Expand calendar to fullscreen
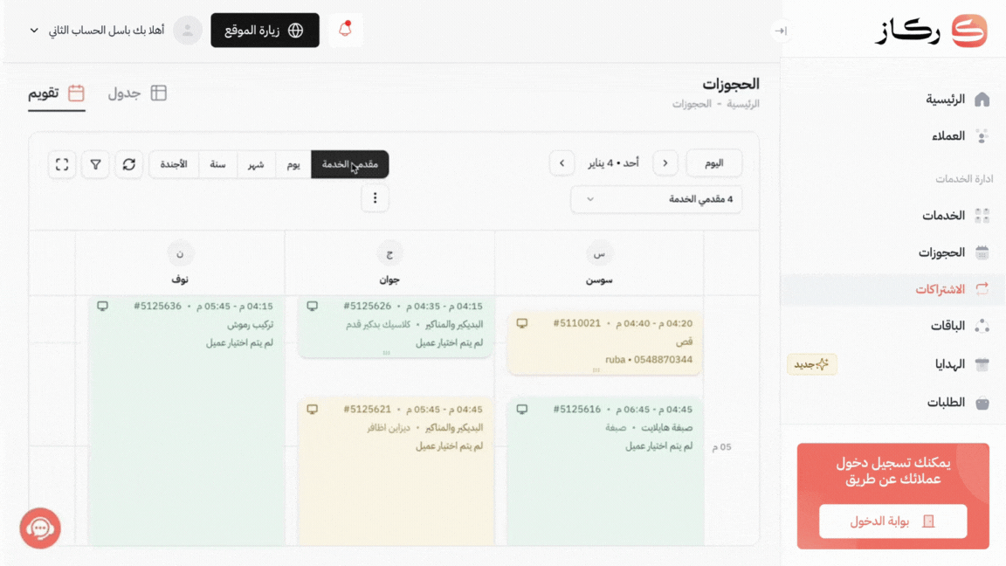The width and height of the screenshot is (1006, 566). click(62, 164)
